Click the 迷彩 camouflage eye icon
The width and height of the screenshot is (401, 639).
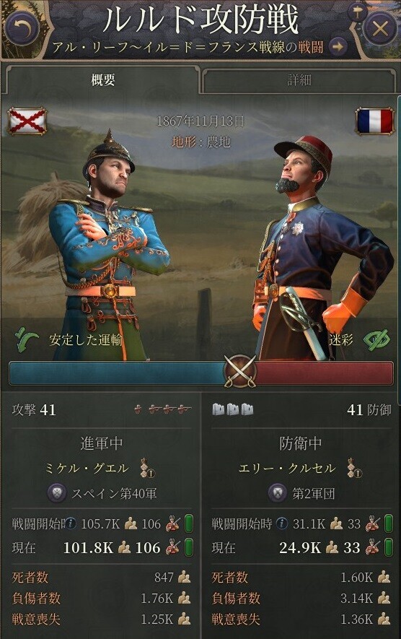coord(376,339)
